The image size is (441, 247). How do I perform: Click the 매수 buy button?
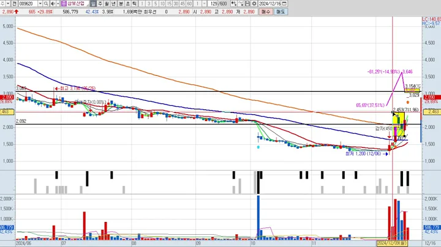[266, 12]
